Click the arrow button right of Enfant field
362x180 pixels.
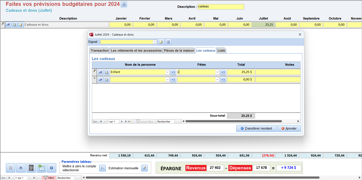point(173,72)
